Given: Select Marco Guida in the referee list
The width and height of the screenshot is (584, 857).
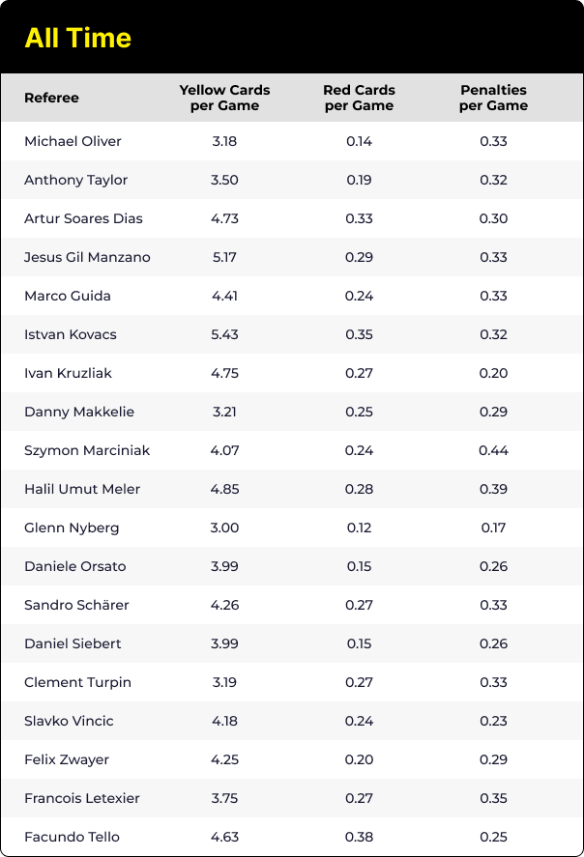Looking at the screenshot, I should click(x=68, y=296).
